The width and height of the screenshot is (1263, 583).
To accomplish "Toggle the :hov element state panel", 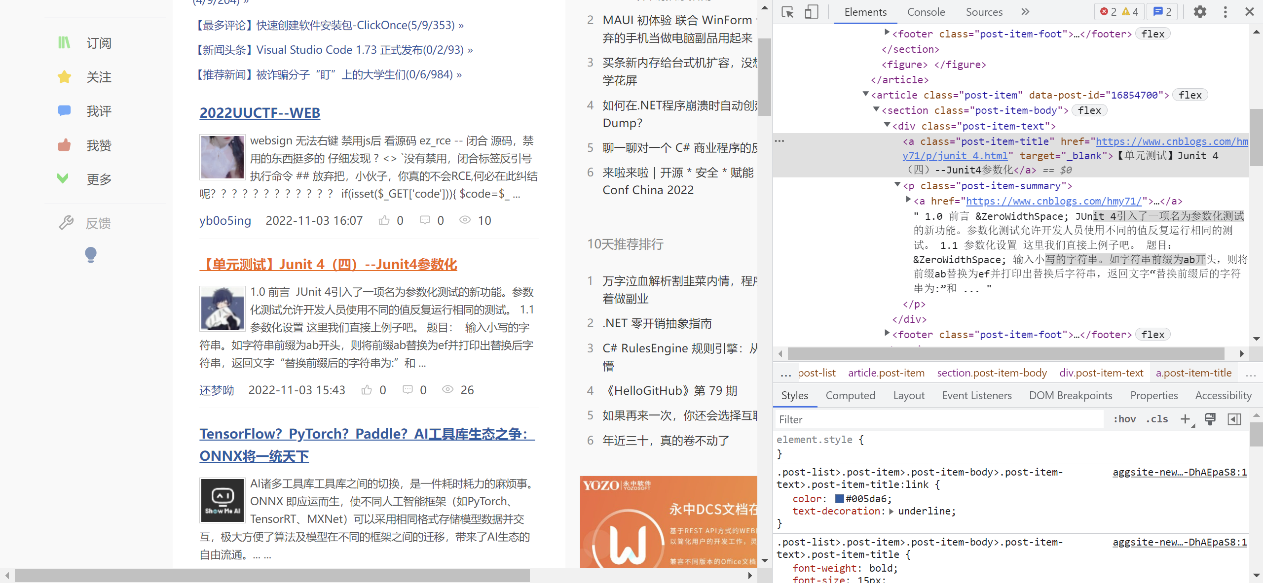I will 1124,419.
